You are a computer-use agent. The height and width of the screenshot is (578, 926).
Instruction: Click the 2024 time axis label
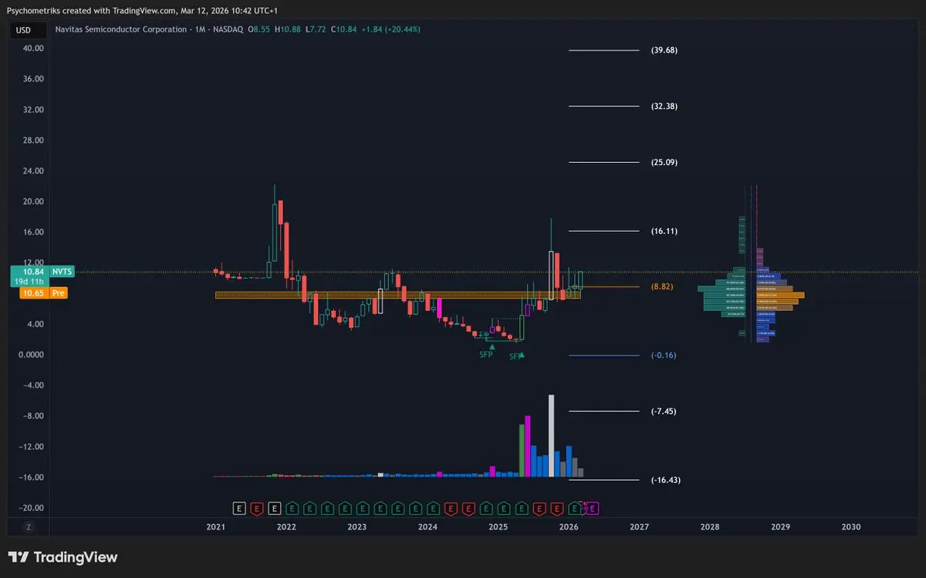click(428, 527)
